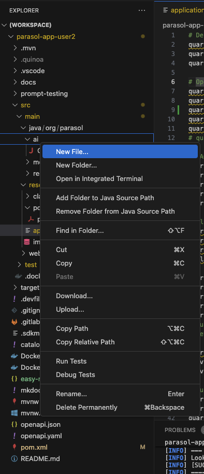Select Add Folder to Java Source Path
Image resolution: width=204 pixels, height=474 pixels.
coord(120,198)
